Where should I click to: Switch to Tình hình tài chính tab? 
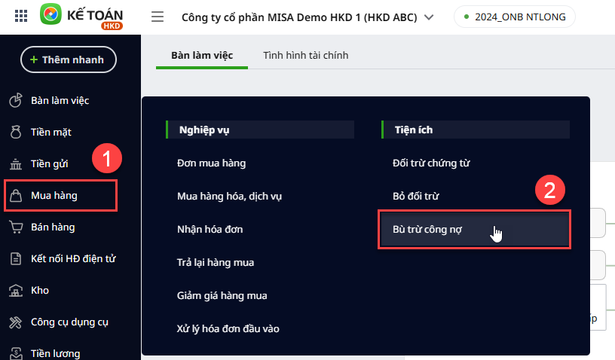305,55
